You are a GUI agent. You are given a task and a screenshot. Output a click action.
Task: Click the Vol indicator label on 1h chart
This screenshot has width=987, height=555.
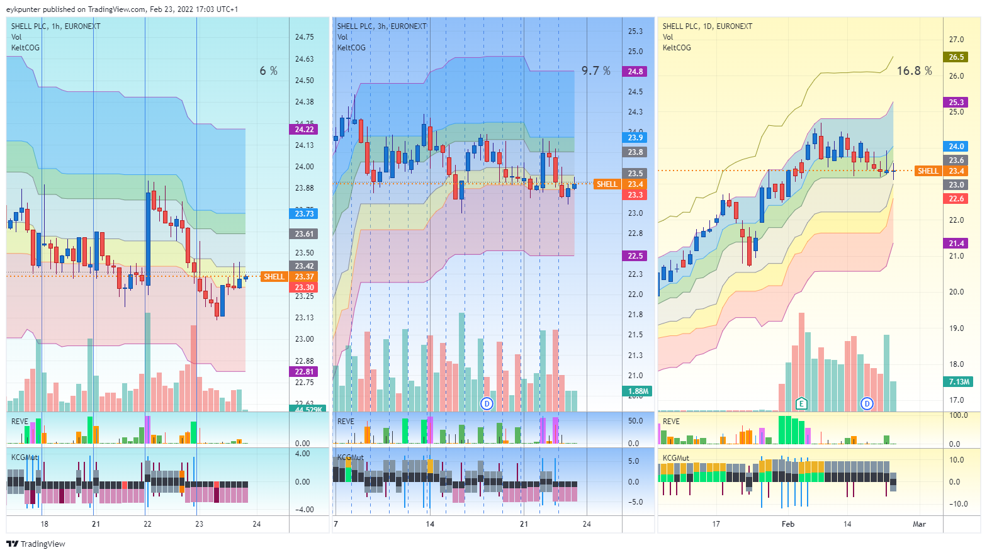pos(16,37)
